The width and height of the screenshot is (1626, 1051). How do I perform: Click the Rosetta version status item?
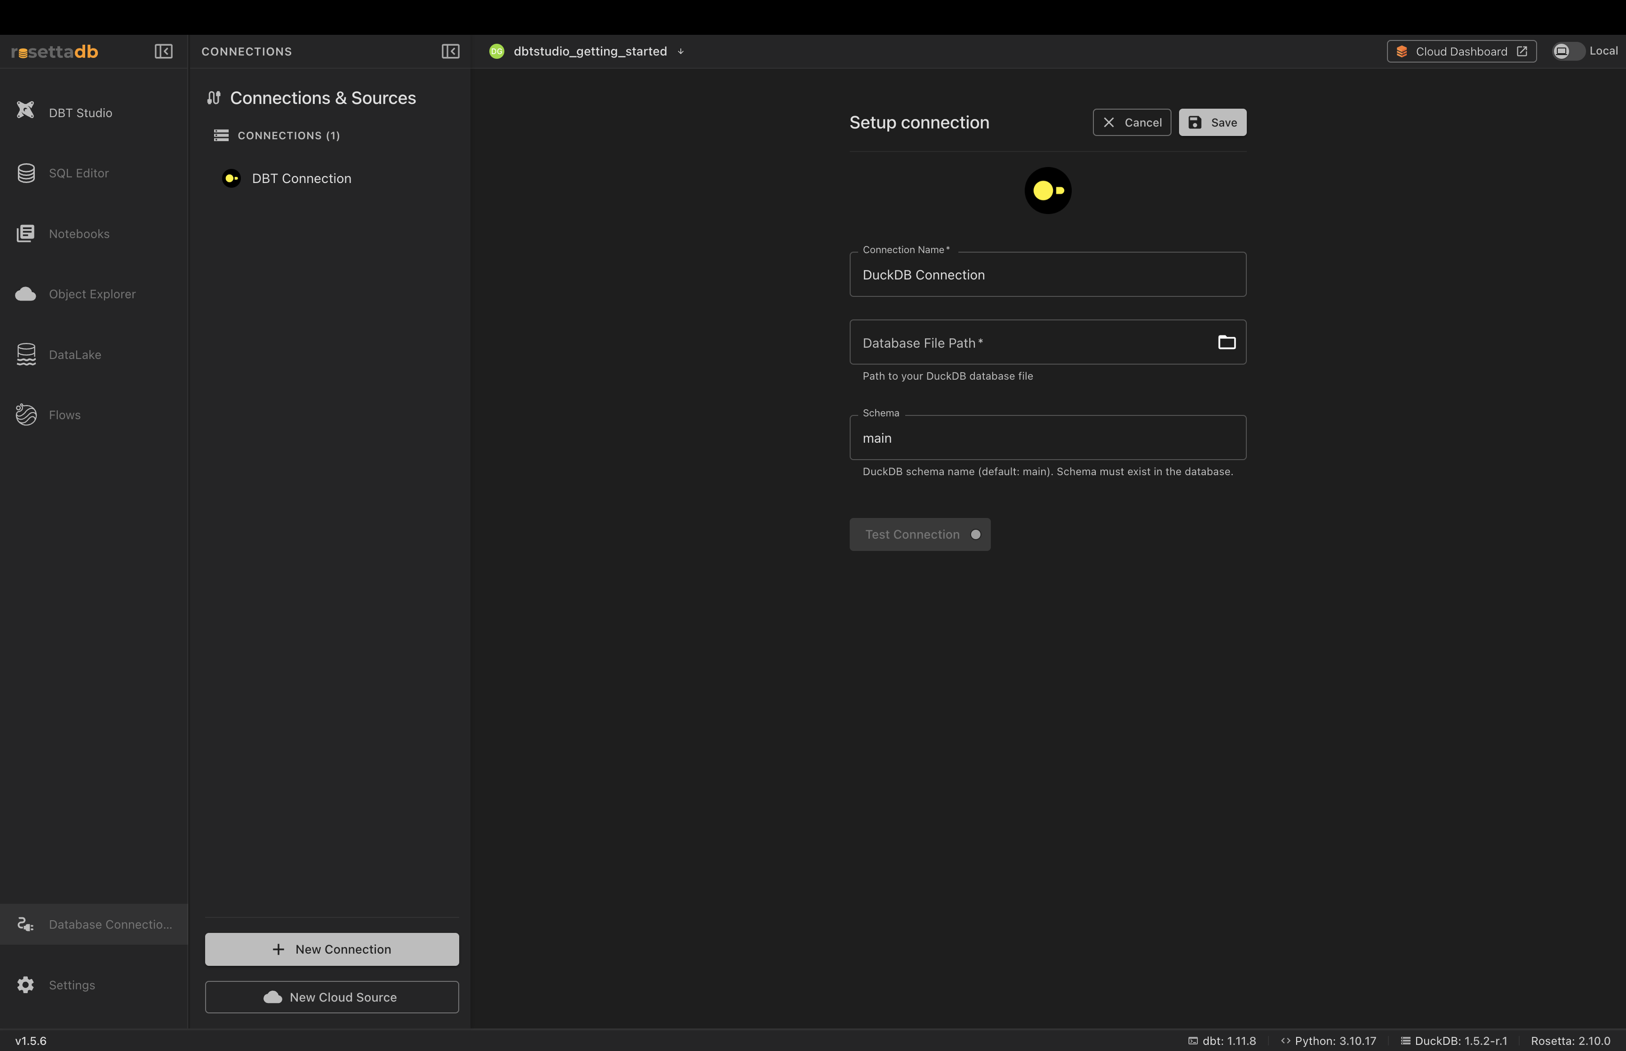(1571, 1041)
